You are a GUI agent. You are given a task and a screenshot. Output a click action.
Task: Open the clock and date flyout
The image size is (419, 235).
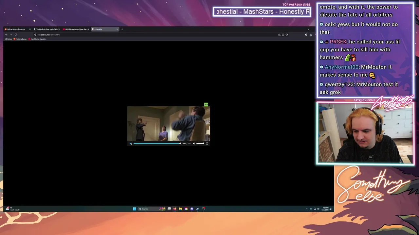click(x=325, y=209)
